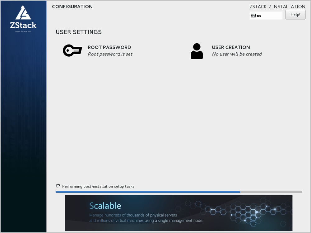Image resolution: width=311 pixels, height=233 pixels.
Task: Open User Creation via person icon
Action: 197,50
